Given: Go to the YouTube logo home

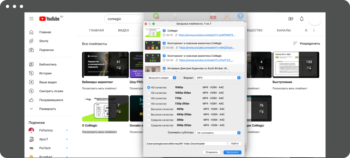Looking at the screenshot, I should tap(49, 19).
